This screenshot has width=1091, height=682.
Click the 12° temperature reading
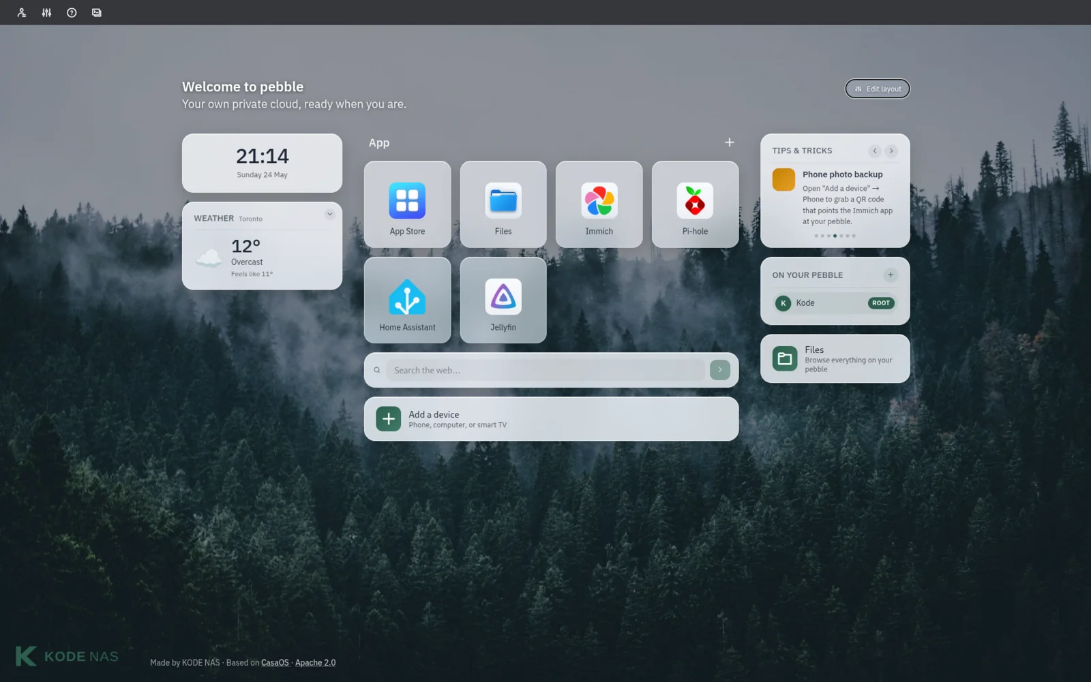click(x=245, y=246)
